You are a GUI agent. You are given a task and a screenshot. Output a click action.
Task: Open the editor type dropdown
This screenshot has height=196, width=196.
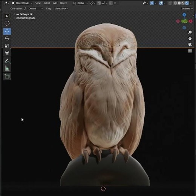6,3
